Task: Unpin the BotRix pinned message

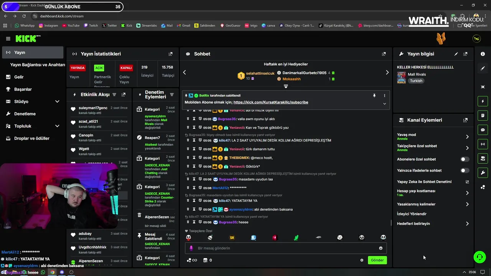Action: tap(374, 95)
